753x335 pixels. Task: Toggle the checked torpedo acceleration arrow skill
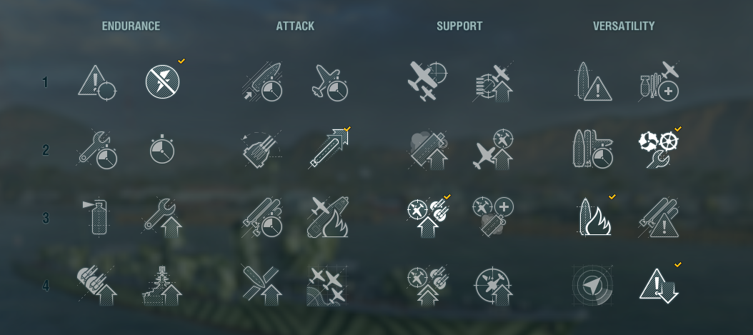click(x=329, y=149)
